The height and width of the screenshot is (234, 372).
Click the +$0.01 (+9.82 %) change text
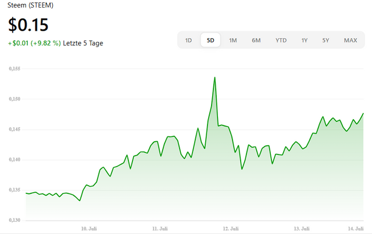click(x=34, y=43)
